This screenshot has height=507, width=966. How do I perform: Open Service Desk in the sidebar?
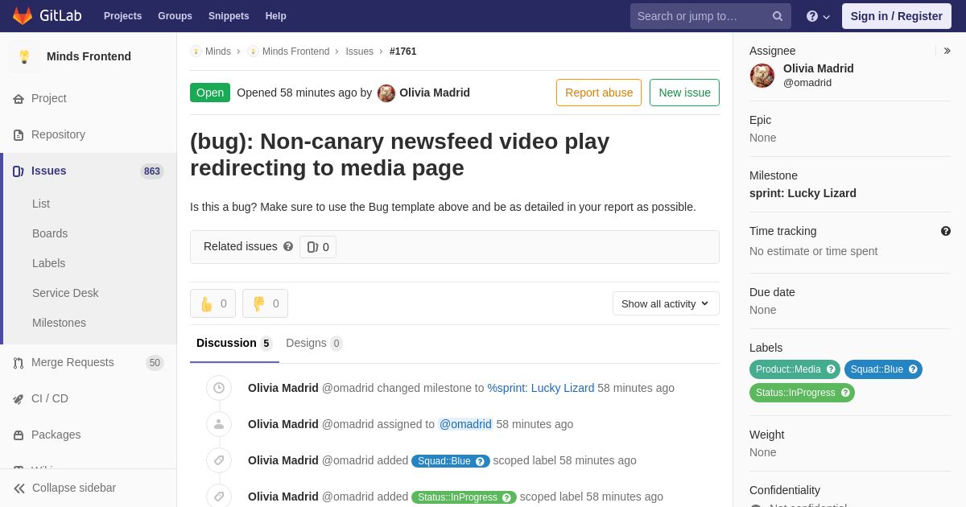(x=65, y=293)
